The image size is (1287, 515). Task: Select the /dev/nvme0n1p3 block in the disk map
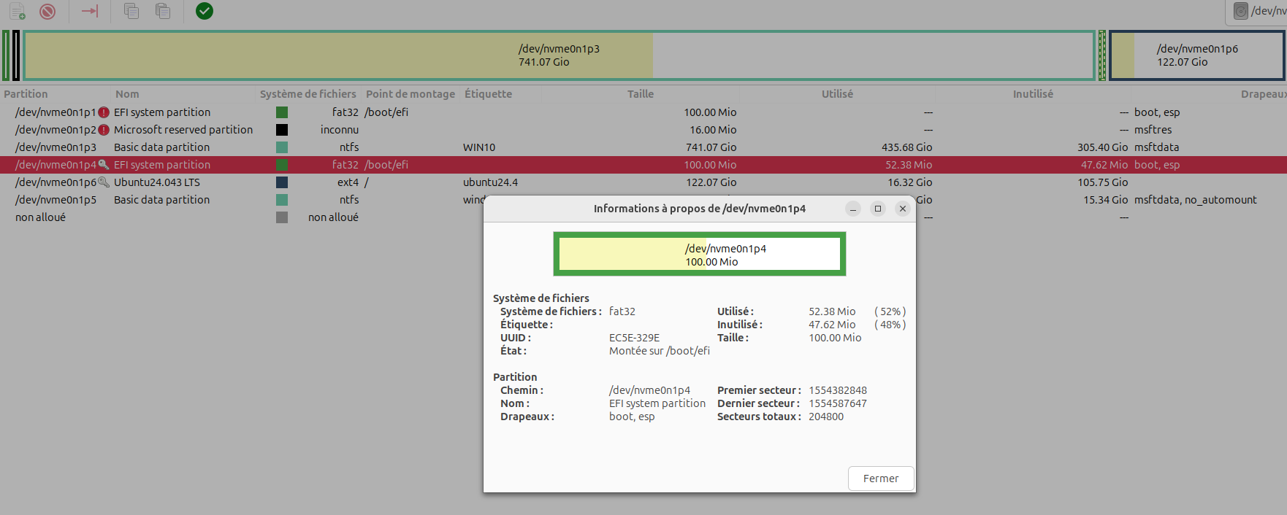(x=559, y=55)
